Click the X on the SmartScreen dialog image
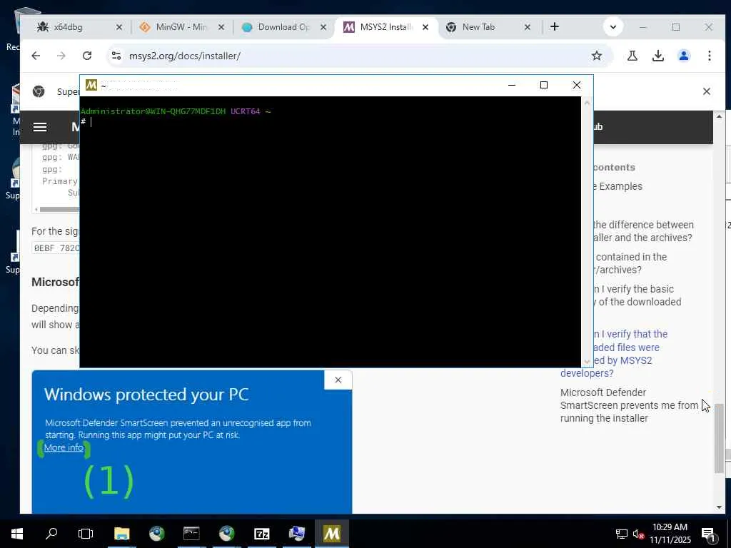The image size is (731, 548). (338, 380)
